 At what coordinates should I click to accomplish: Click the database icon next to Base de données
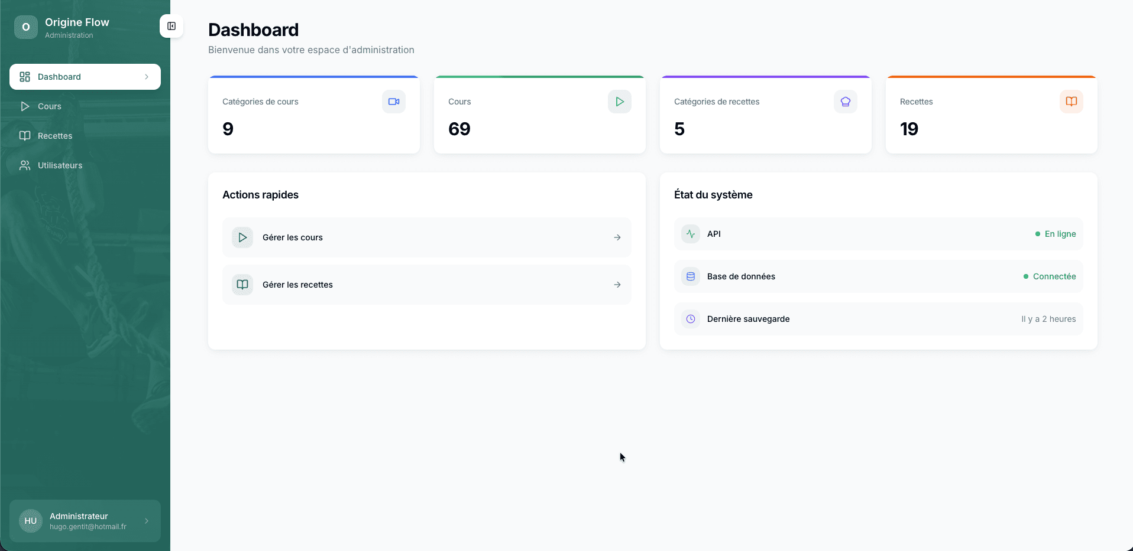tap(690, 276)
